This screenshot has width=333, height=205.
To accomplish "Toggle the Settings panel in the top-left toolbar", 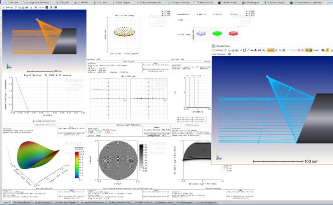I will (x=9, y=7).
